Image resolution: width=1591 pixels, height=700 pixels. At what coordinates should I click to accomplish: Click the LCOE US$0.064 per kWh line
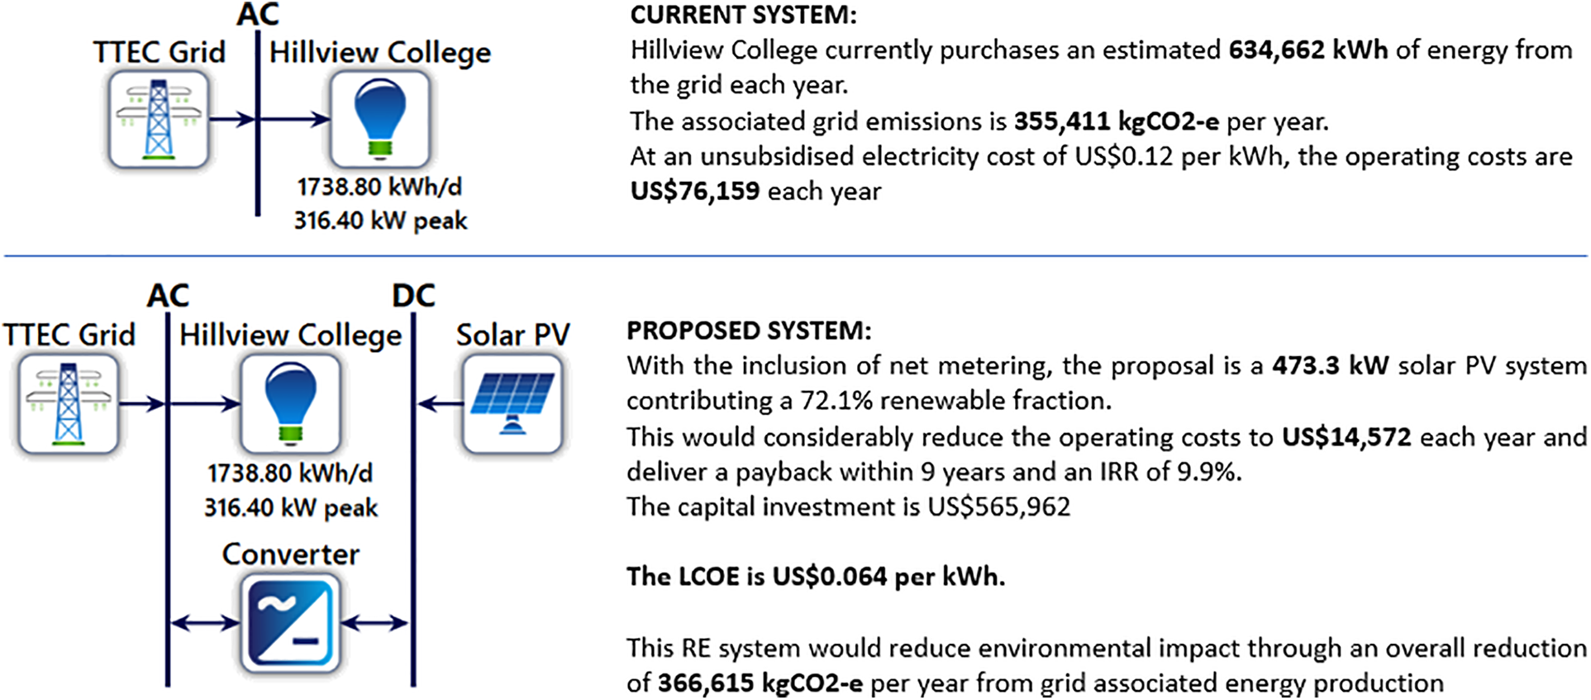click(x=816, y=576)
